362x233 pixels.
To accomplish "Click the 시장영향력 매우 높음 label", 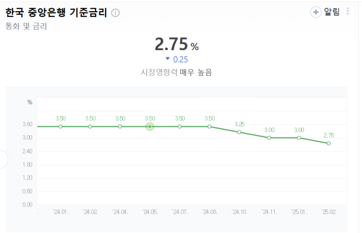I will (x=176, y=72).
